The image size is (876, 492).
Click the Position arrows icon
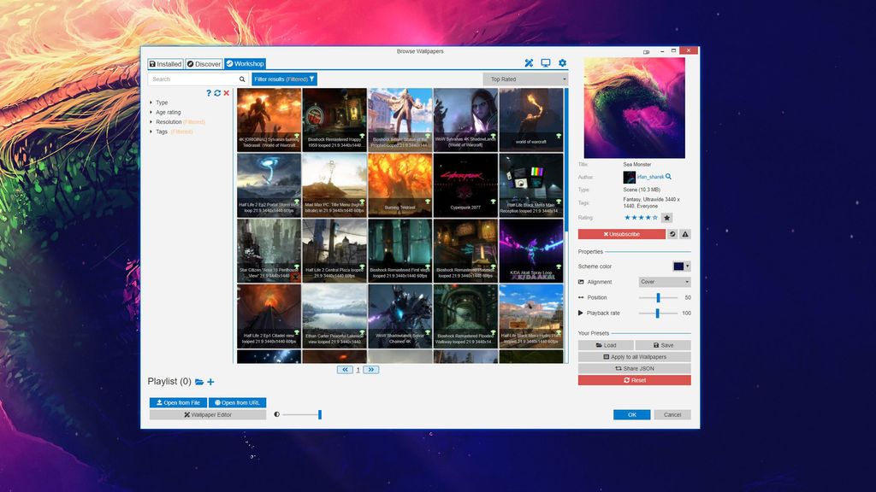coord(581,298)
